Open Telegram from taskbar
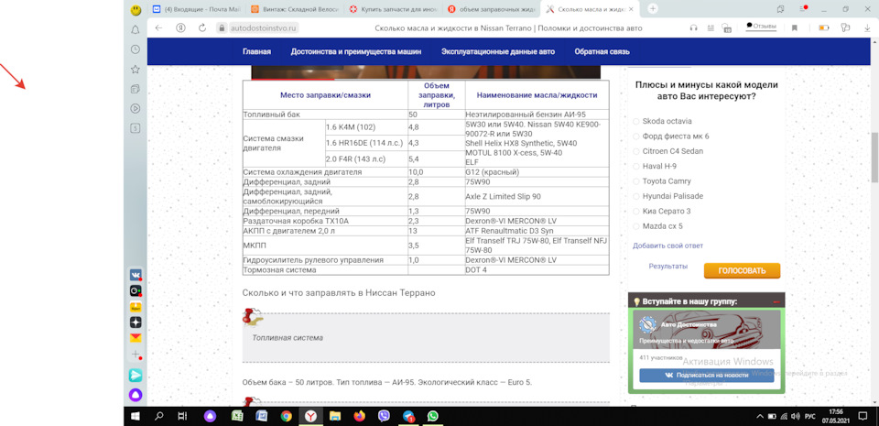This screenshot has height=426, width=879. click(x=408, y=417)
